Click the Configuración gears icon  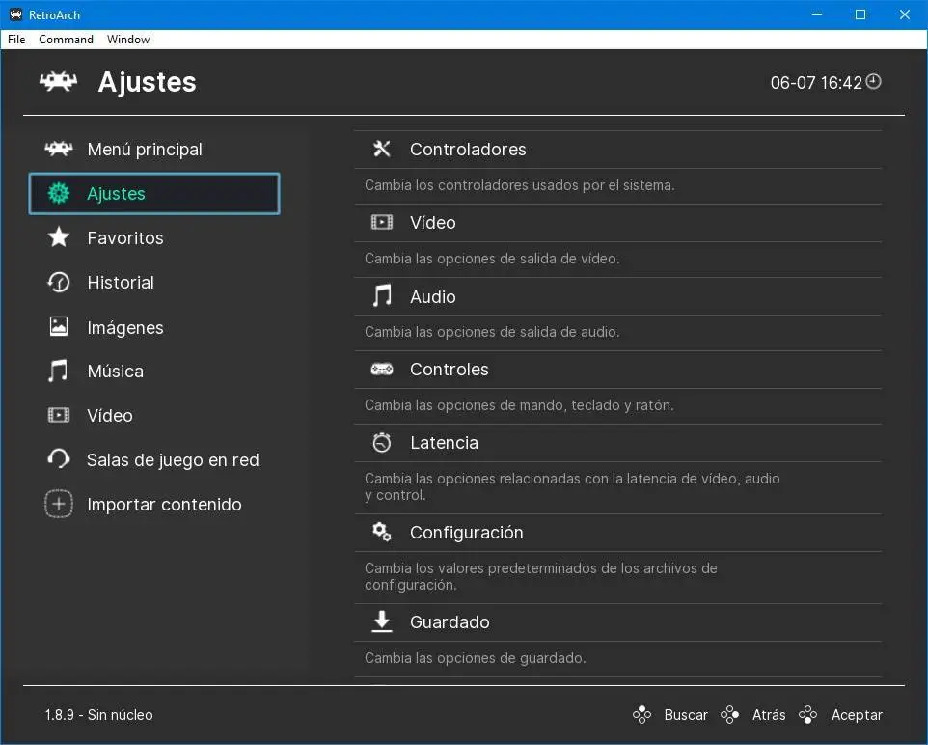tap(382, 532)
